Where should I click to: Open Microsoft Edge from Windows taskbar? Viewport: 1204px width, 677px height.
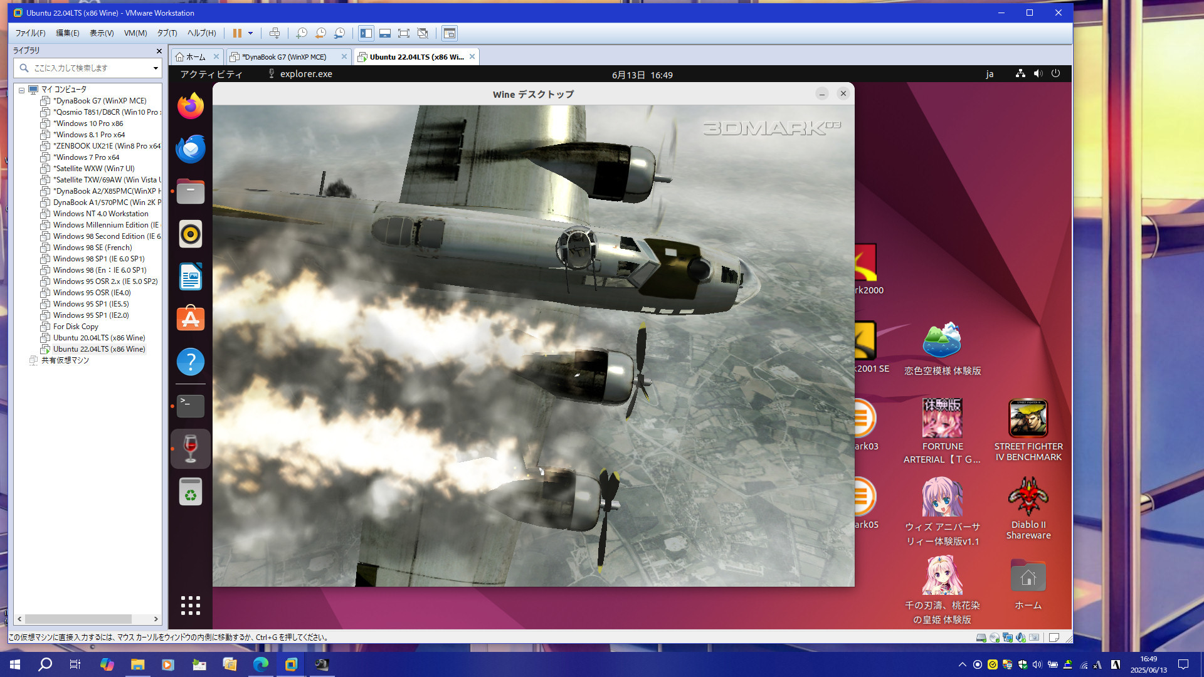click(260, 664)
